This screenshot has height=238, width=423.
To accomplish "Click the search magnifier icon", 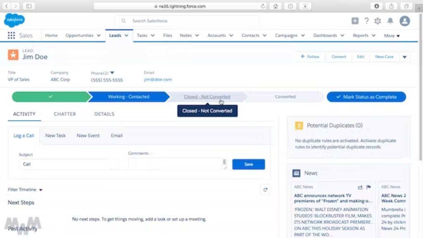I will 124,21.
